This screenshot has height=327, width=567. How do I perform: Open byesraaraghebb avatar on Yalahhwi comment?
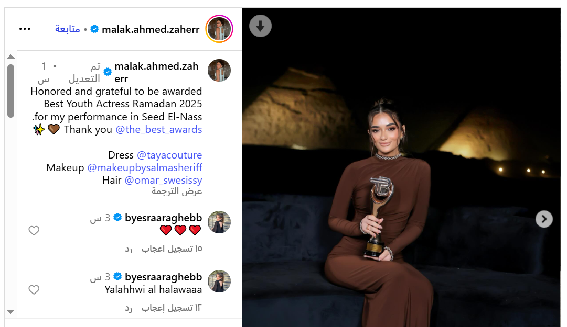219,281
